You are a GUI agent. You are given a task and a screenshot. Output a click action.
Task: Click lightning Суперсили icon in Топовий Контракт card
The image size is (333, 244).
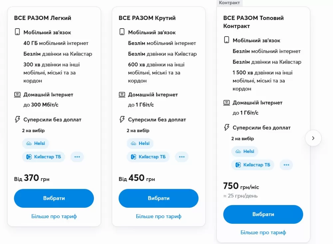tap(226, 127)
